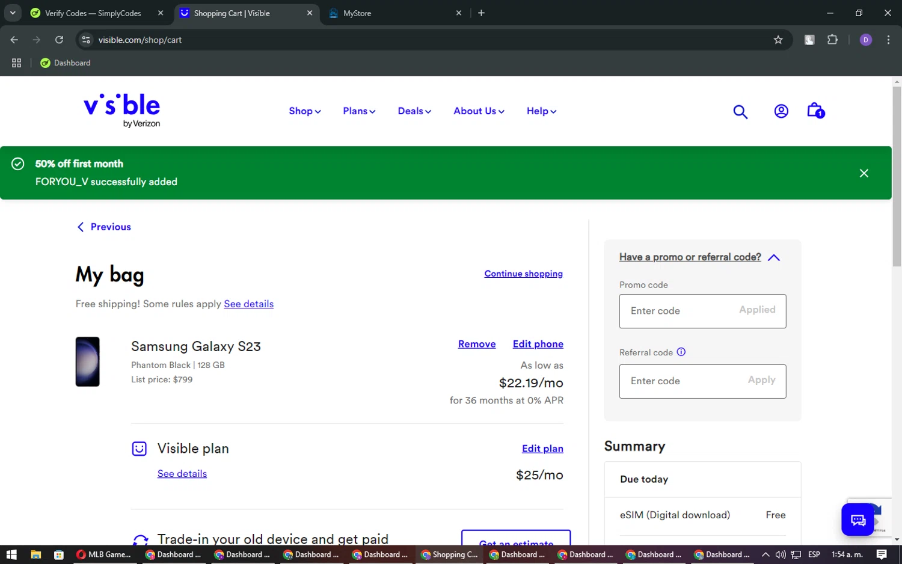Select the Shopping Cart | Visible tab
The height and width of the screenshot is (564, 902).
click(x=247, y=13)
